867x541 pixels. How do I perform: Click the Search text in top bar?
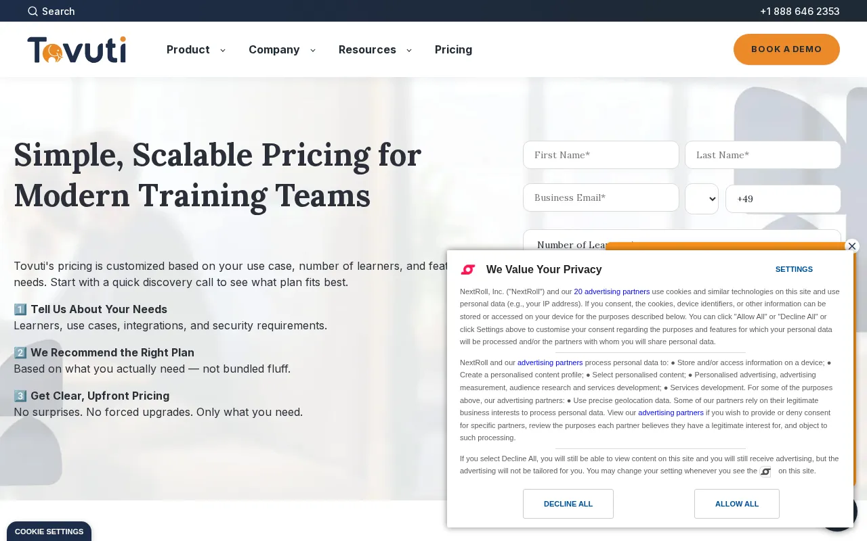(x=58, y=11)
